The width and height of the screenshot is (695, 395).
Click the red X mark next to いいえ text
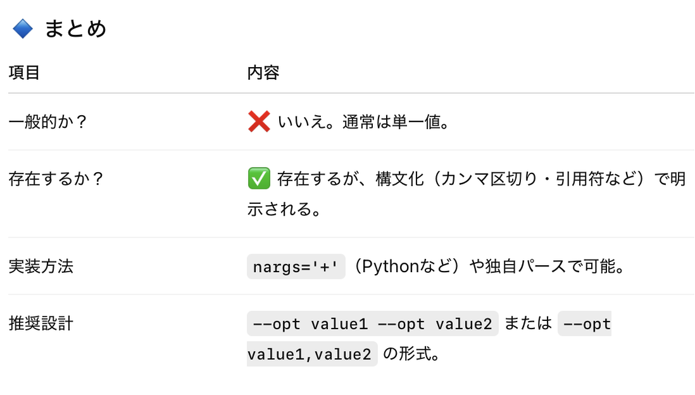[261, 122]
